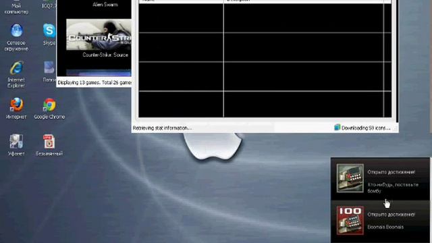Click the bomb achievement icon in the notification
Screen dimensions: 432x243
pyautogui.click(x=350, y=178)
